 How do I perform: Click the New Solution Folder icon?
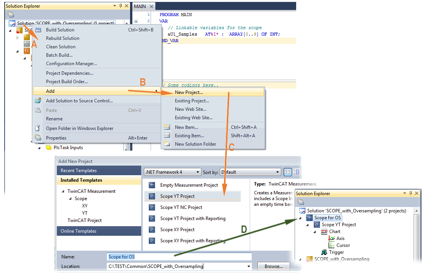coord(167,144)
